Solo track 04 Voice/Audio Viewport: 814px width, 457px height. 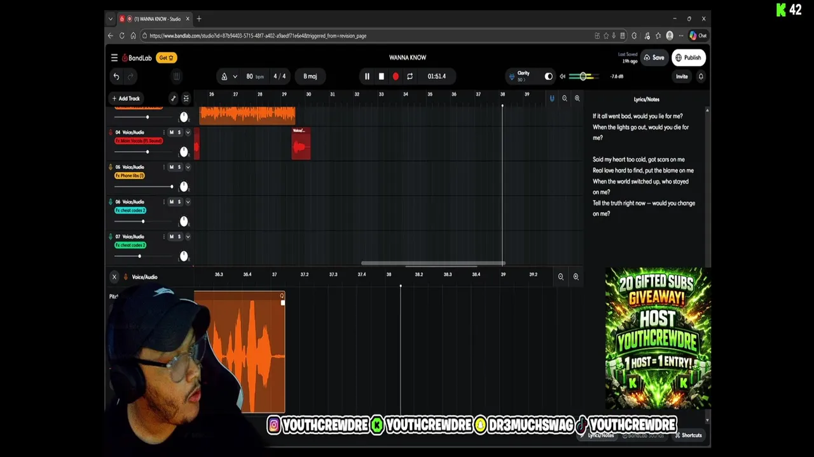pos(179,132)
